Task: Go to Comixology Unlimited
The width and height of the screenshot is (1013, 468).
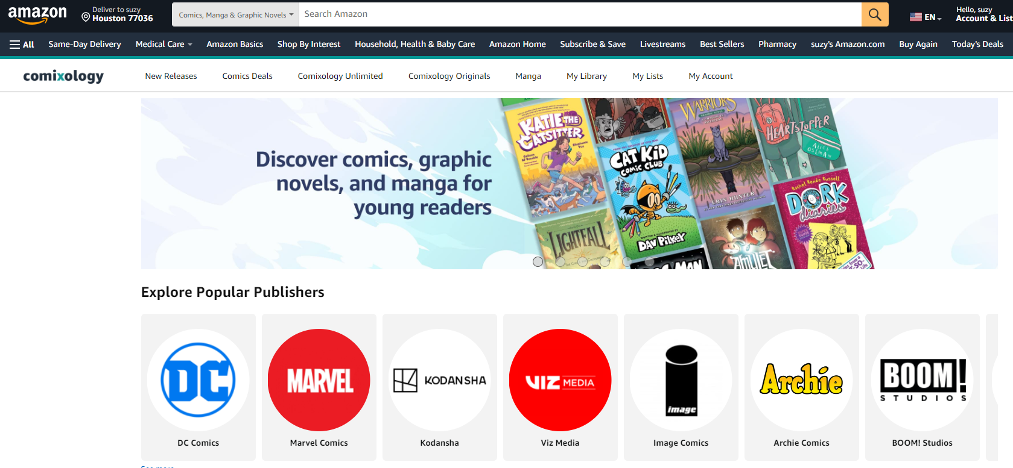Action: point(340,76)
